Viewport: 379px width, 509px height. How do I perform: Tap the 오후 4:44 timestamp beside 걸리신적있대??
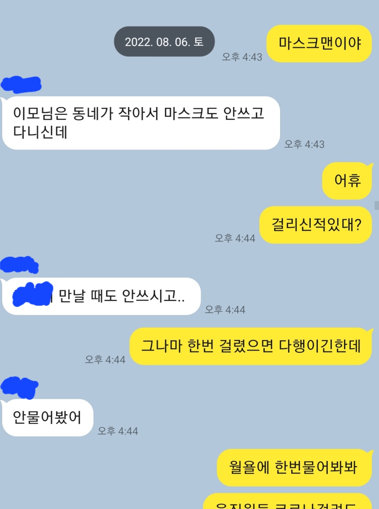point(235,238)
